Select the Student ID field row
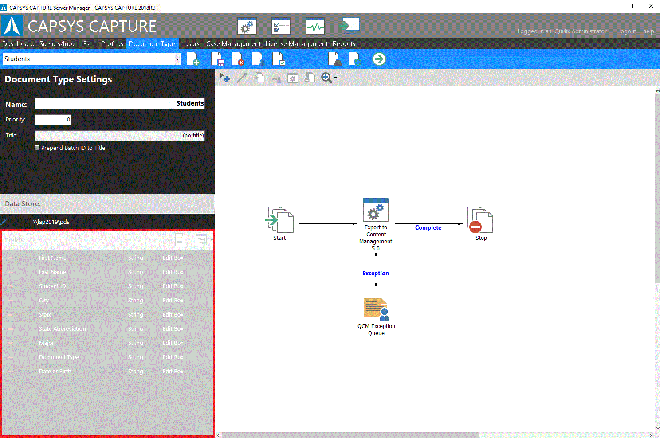 click(107, 286)
